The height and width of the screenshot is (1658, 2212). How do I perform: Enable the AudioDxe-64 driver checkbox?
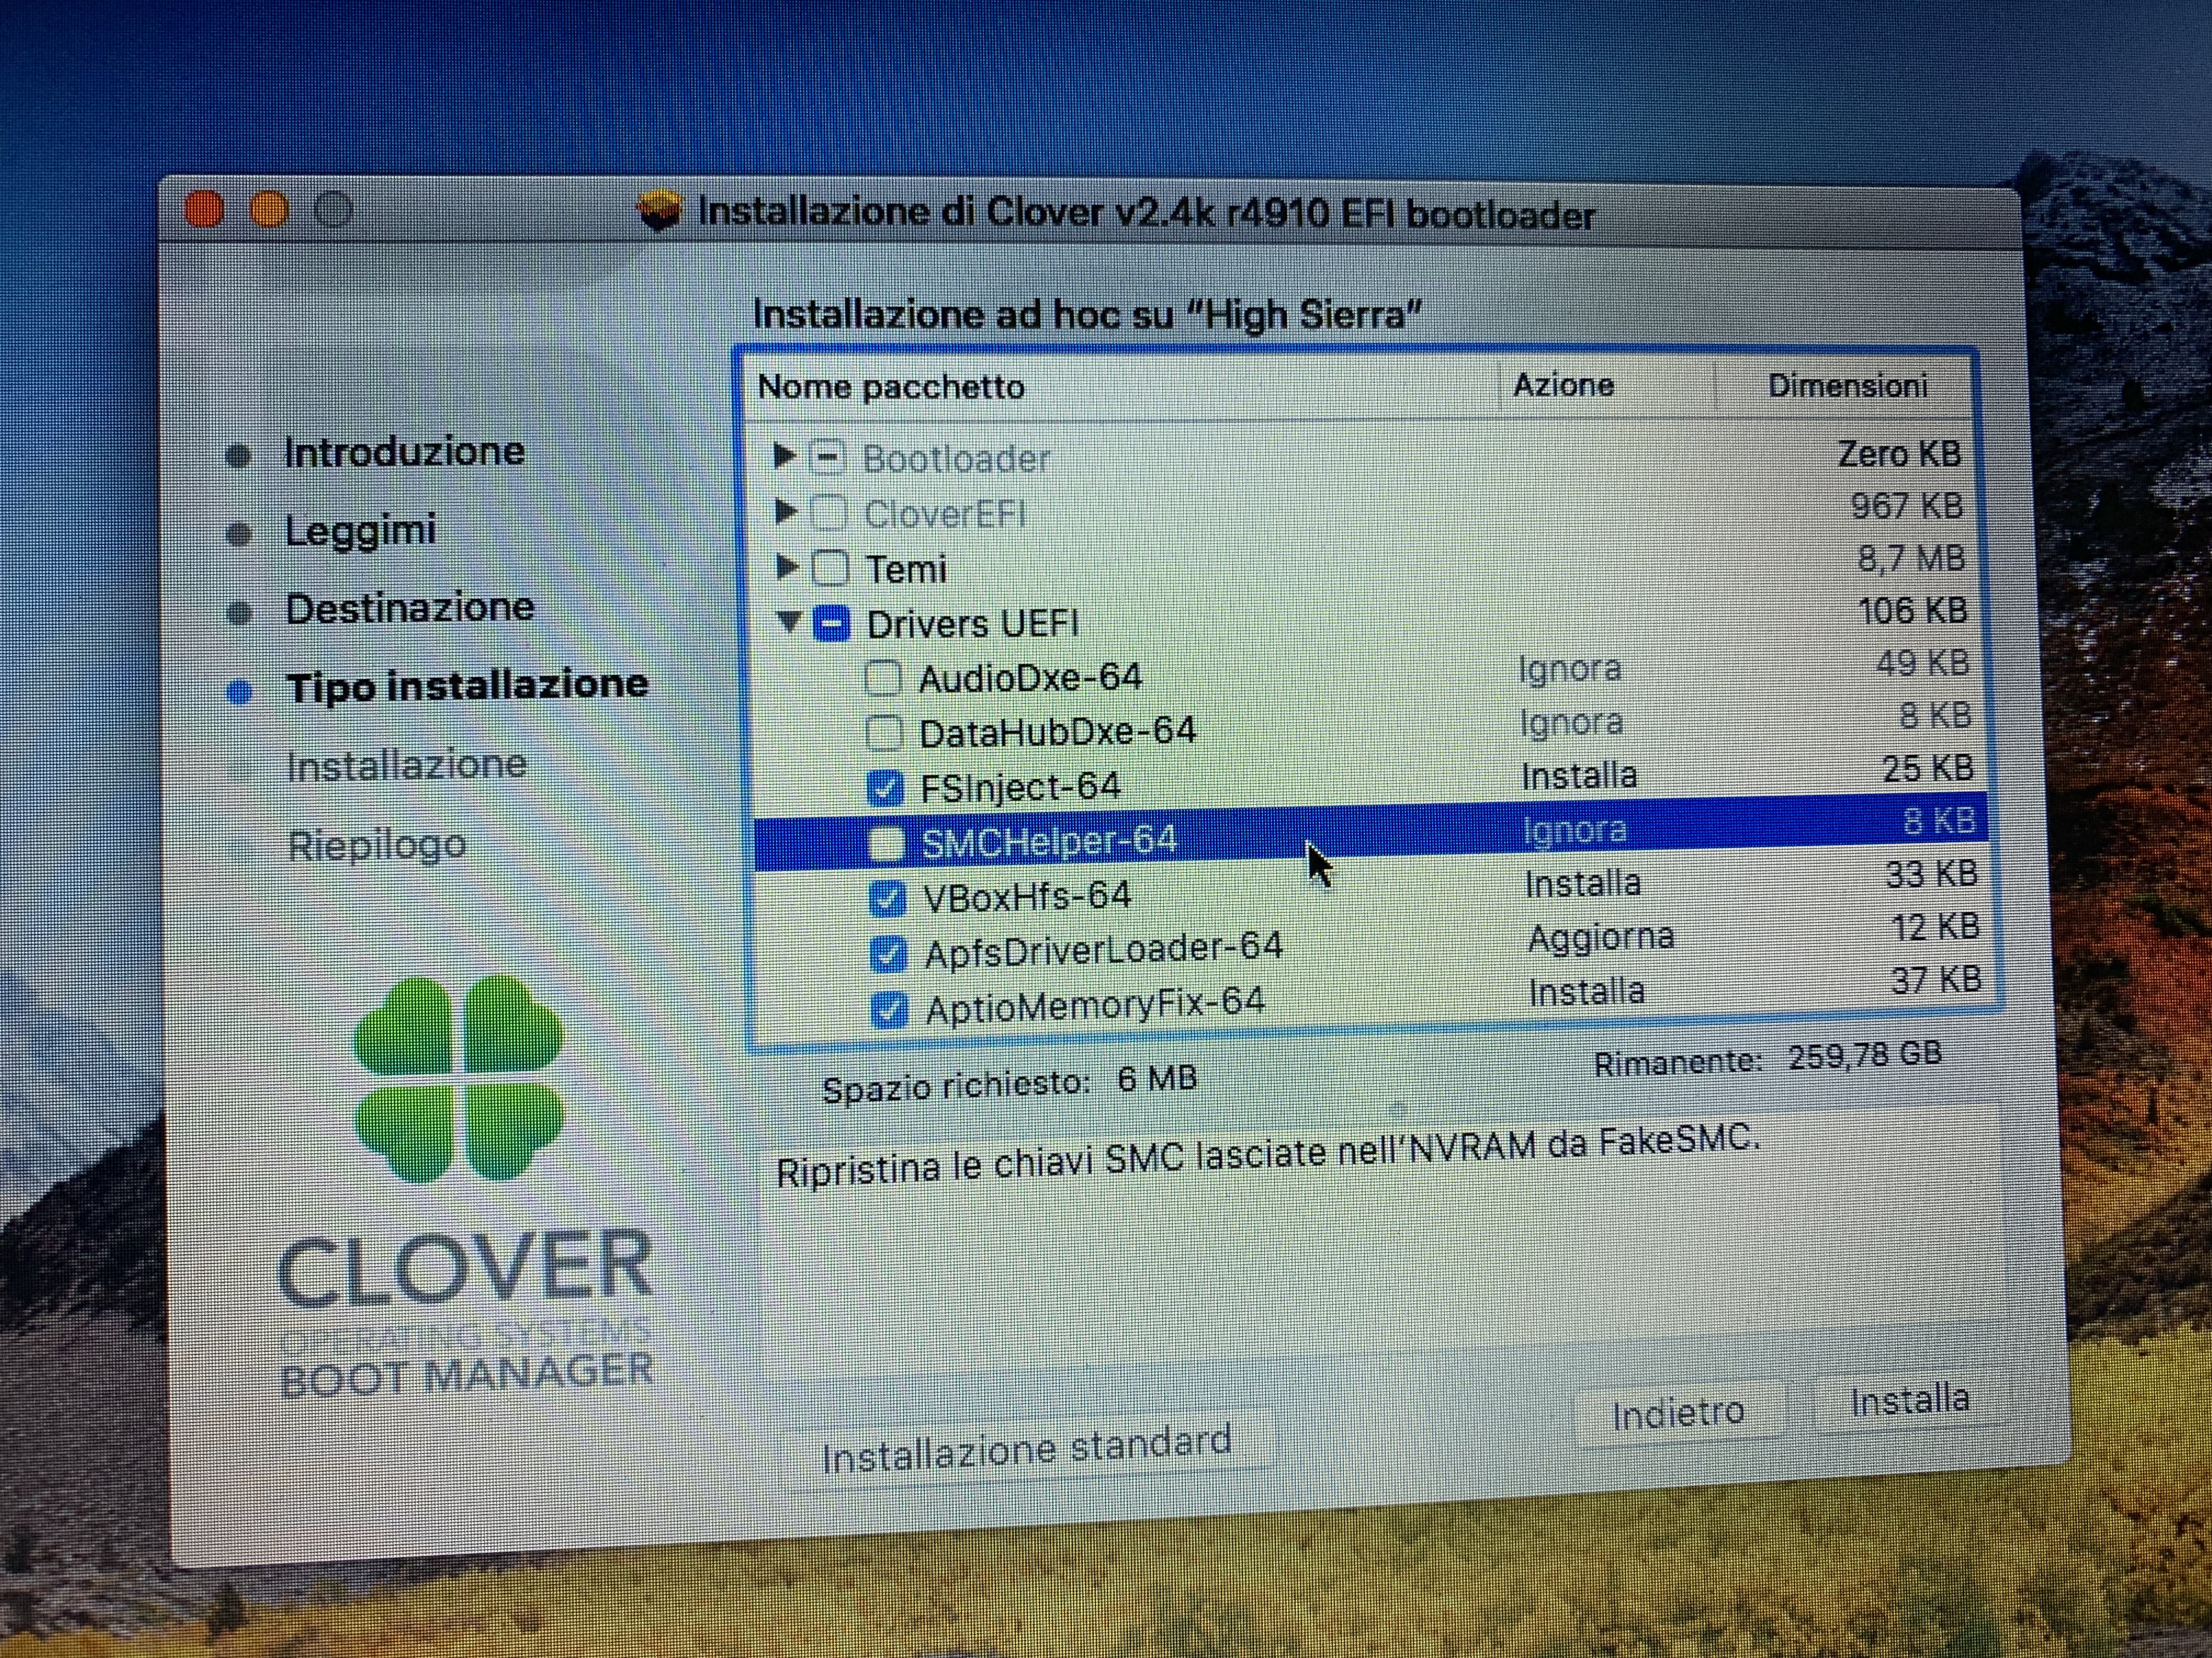click(x=882, y=678)
